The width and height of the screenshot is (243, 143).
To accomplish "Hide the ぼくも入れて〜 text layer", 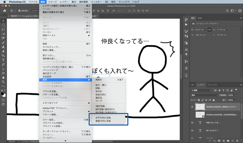I will point(192,131).
